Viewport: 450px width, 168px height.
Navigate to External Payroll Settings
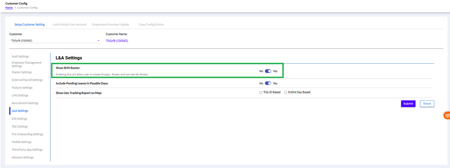pyautogui.click(x=27, y=80)
